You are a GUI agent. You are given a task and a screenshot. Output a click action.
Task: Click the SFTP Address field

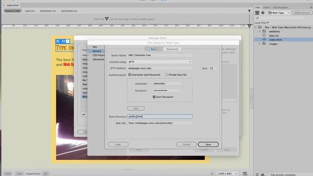159,68
